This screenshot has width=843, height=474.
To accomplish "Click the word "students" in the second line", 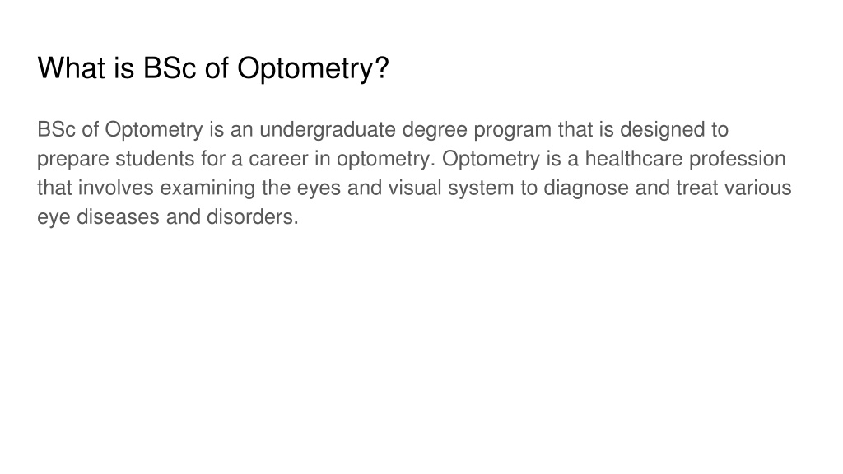I will (155, 159).
